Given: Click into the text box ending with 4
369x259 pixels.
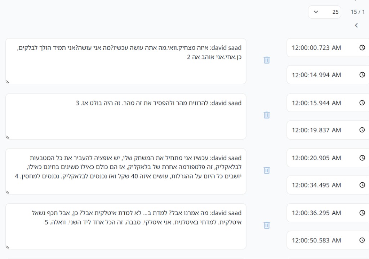Looking at the screenshot, I should tap(126, 171).
